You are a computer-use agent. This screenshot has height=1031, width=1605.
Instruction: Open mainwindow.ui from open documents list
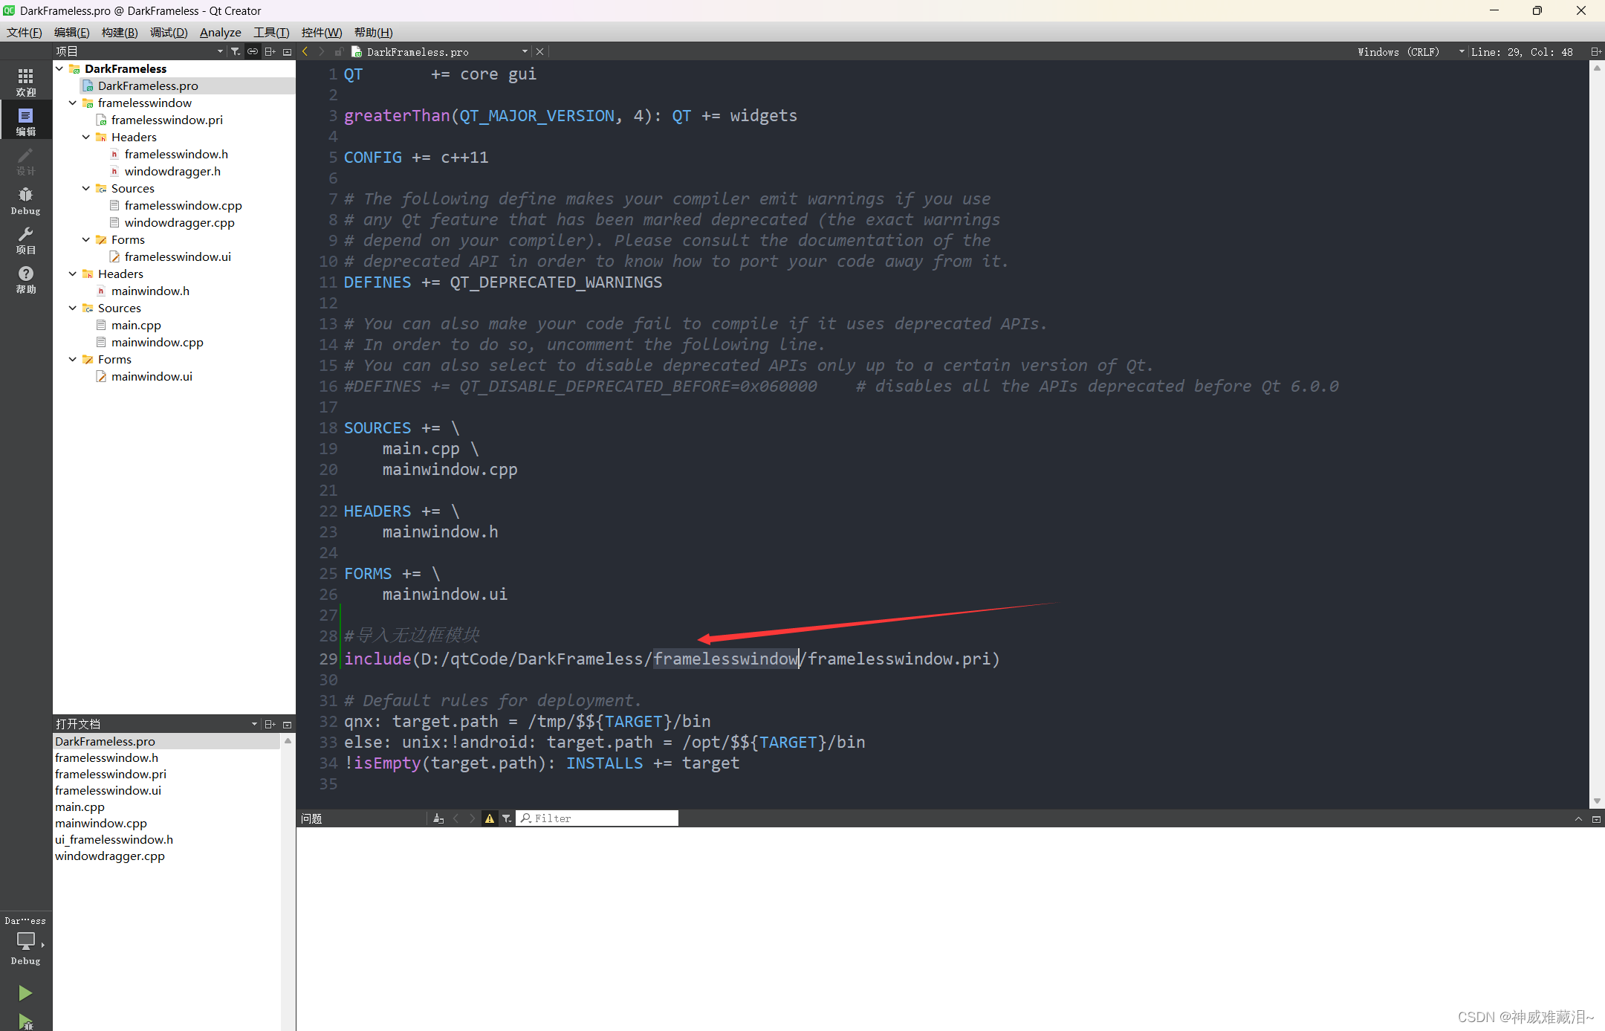151,376
